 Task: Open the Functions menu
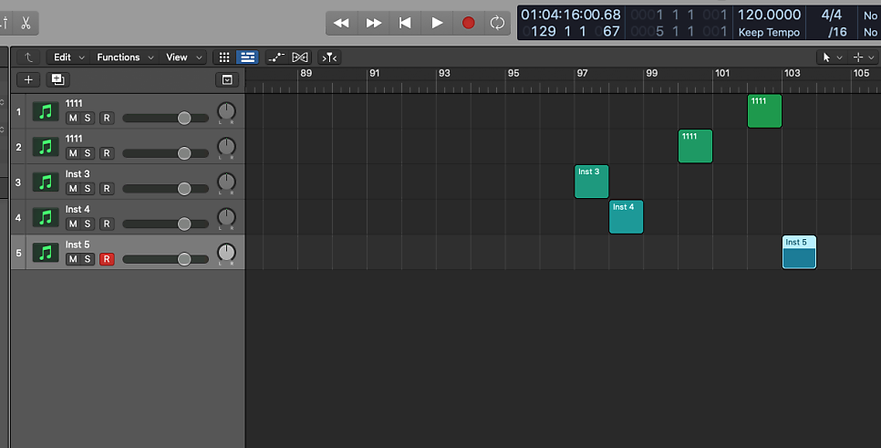125,57
